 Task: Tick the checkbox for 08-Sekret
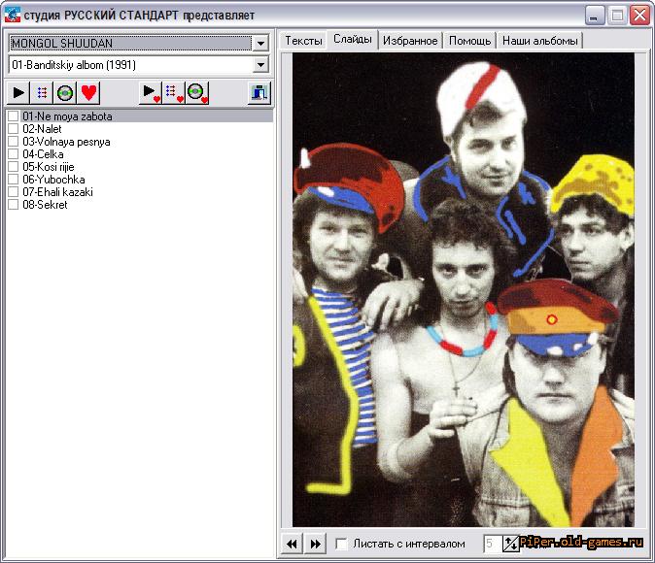coord(13,204)
